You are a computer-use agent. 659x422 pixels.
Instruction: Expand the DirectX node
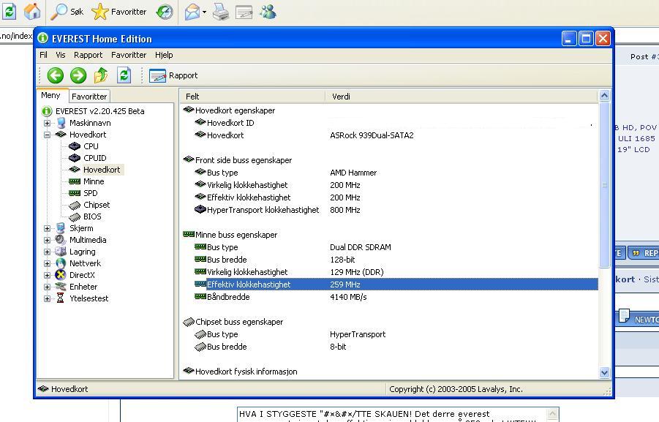[47, 276]
